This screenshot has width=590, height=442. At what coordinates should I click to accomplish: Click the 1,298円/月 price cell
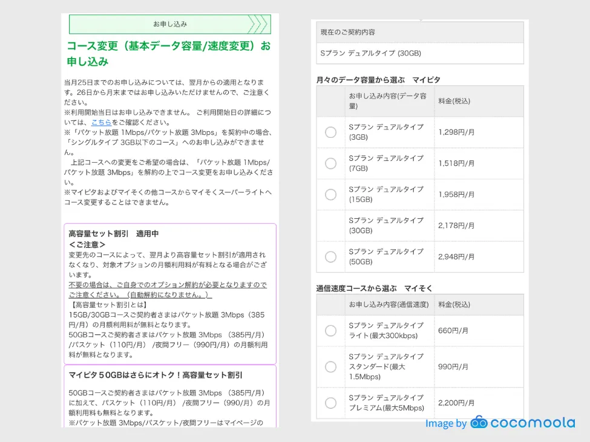(479, 132)
